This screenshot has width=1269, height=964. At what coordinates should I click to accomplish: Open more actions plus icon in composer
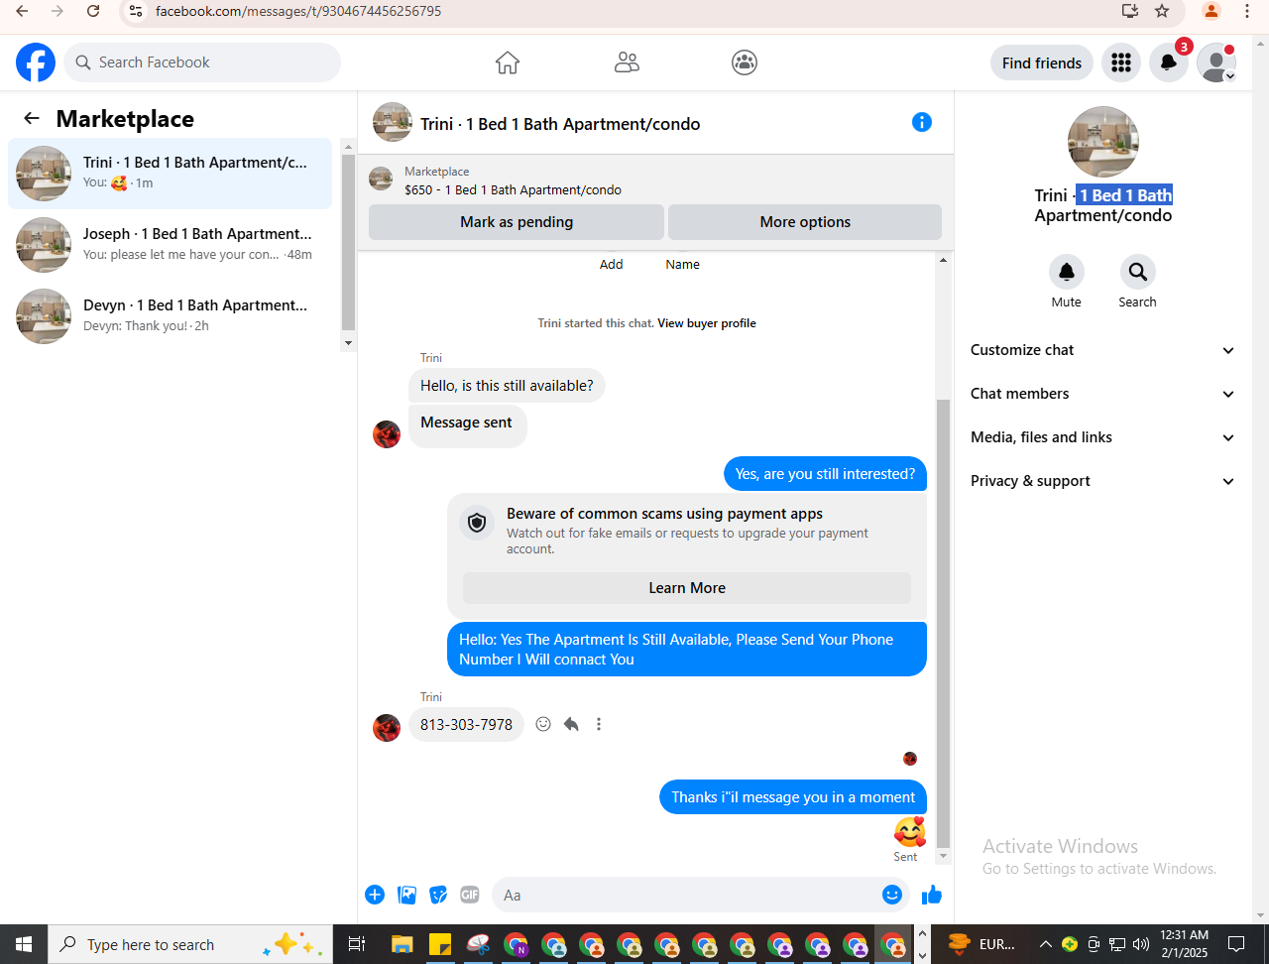point(375,895)
